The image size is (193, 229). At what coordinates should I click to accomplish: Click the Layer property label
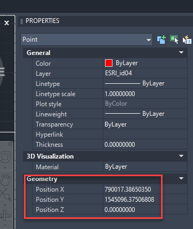click(43, 74)
